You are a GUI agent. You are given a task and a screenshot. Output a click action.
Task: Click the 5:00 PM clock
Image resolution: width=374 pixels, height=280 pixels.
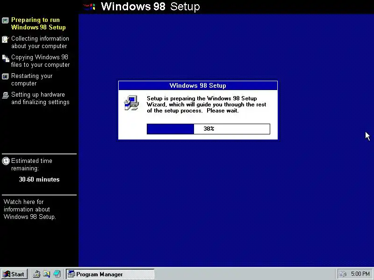click(360, 274)
